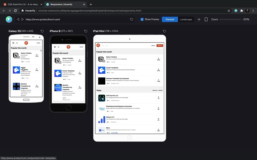Open WiseStamp Email Signature Generator link

[119, 106]
